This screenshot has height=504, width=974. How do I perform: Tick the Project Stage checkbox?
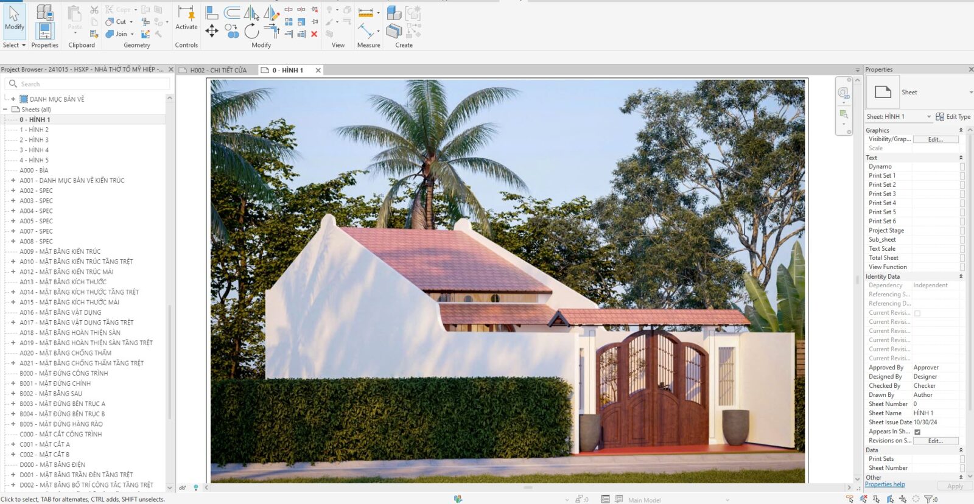coord(962,231)
